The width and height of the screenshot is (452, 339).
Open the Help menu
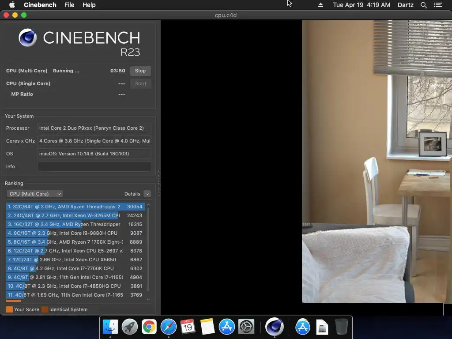coord(89,5)
